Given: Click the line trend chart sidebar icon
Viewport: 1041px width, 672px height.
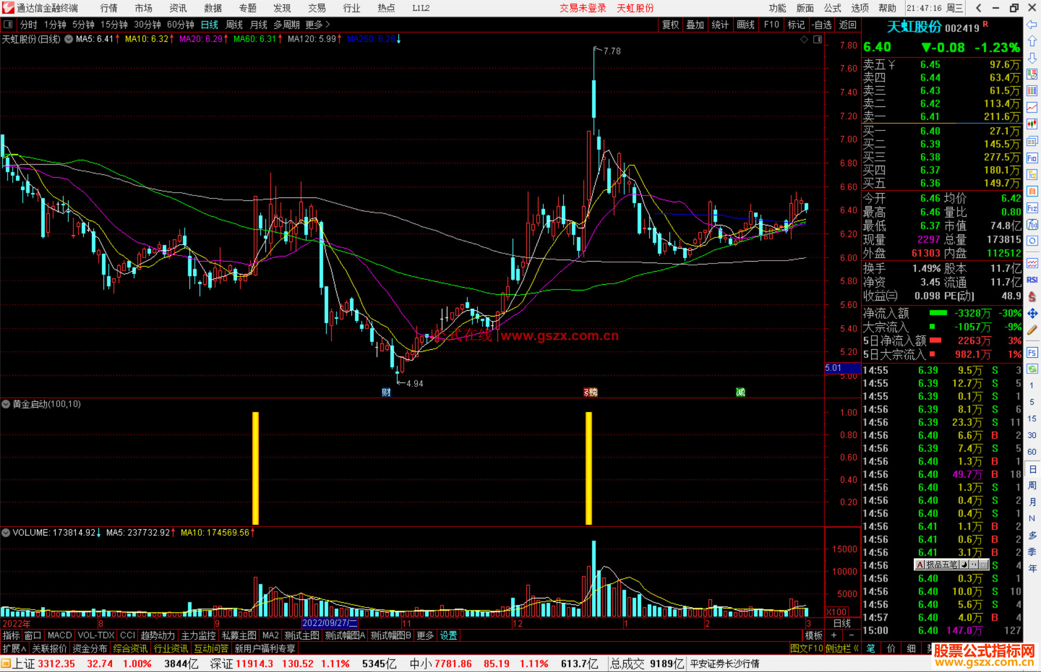Looking at the screenshot, I should [x=1032, y=107].
